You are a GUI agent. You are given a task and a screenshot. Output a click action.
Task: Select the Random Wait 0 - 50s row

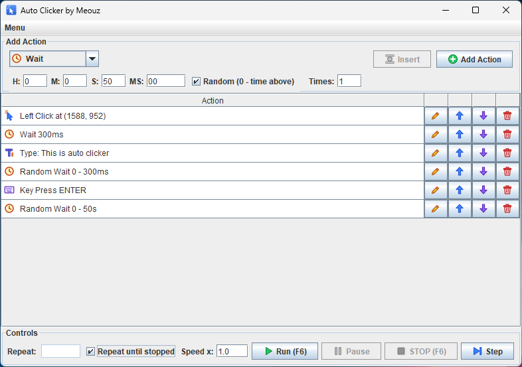[x=213, y=209]
